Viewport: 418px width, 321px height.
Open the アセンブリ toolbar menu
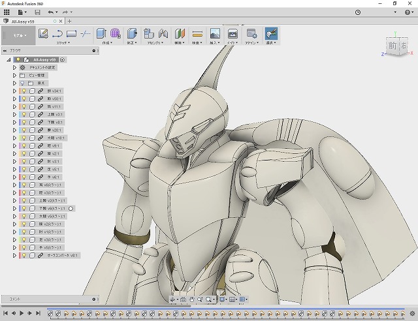pyautogui.click(x=155, y=42)
